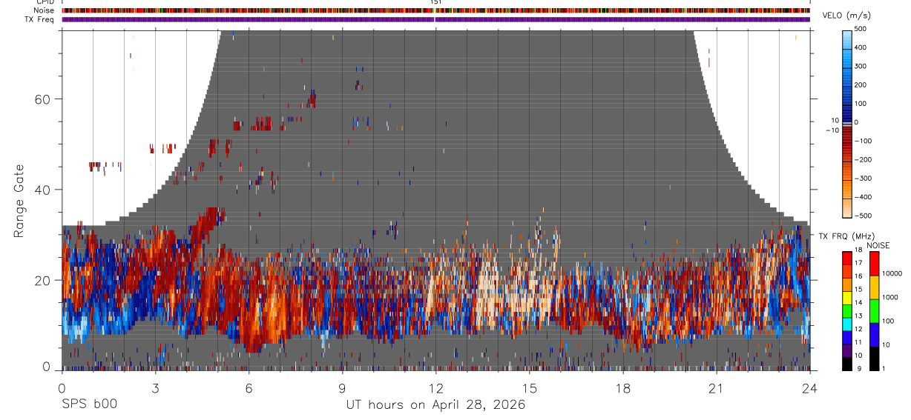Click the 'NOISE' legend title
This screenshot has width=911, height=420.
878,245
